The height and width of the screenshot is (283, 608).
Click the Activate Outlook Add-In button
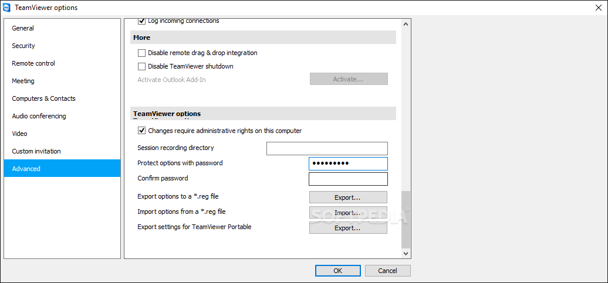pos(349,79)
